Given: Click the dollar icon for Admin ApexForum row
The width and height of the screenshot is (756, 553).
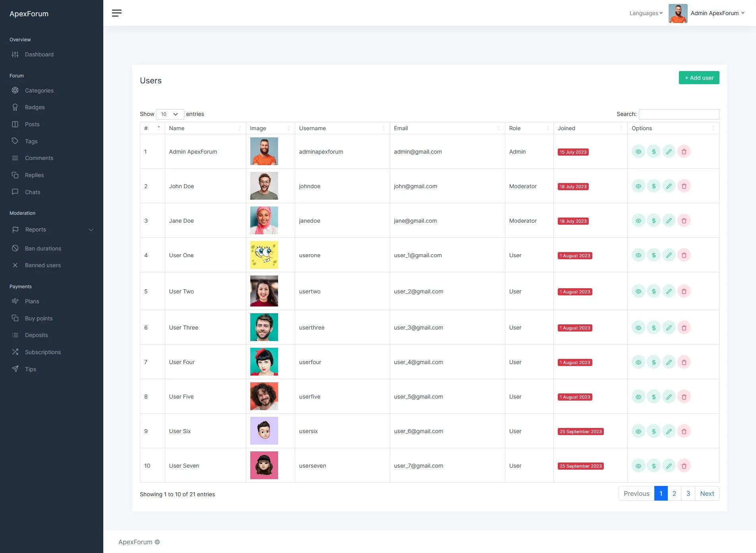Looking at the screenshot, I should pyautogui.click(x=654, y=152).
